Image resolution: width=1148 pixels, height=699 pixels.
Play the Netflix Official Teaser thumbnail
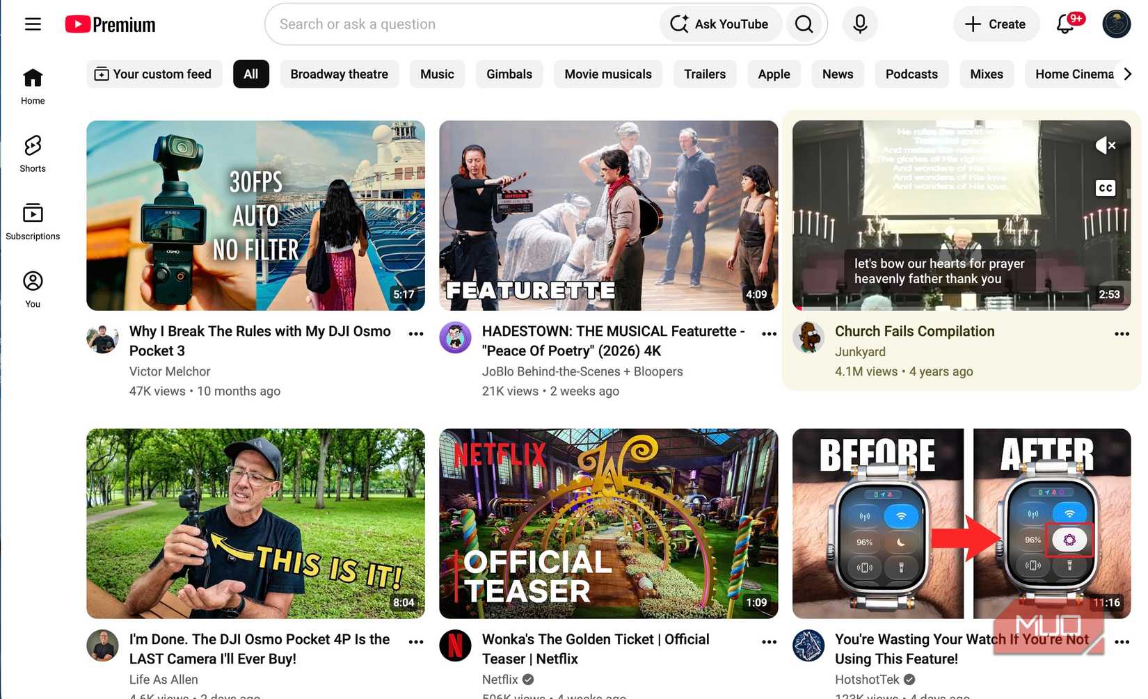608,524
